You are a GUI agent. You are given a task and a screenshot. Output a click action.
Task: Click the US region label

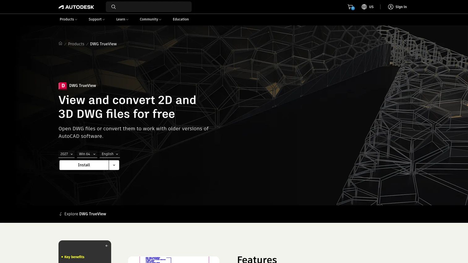point(371,7)
